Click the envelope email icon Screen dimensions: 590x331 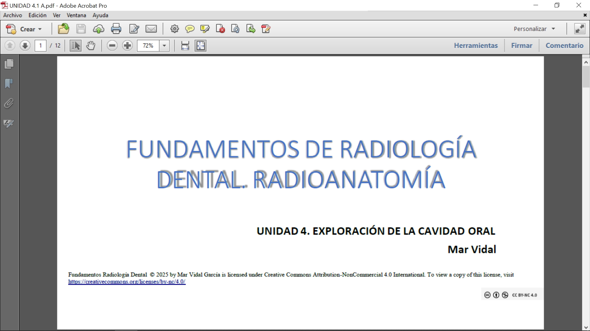pos(151,29)
